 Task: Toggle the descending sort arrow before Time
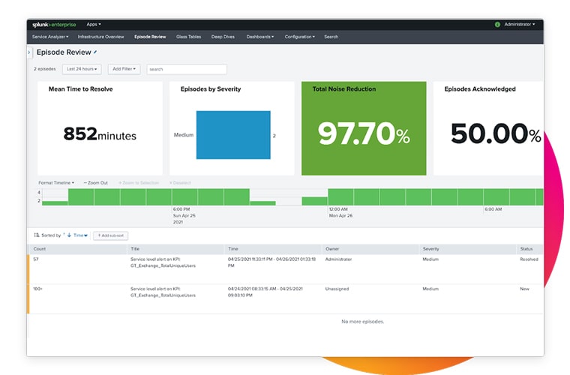[69, 235]
